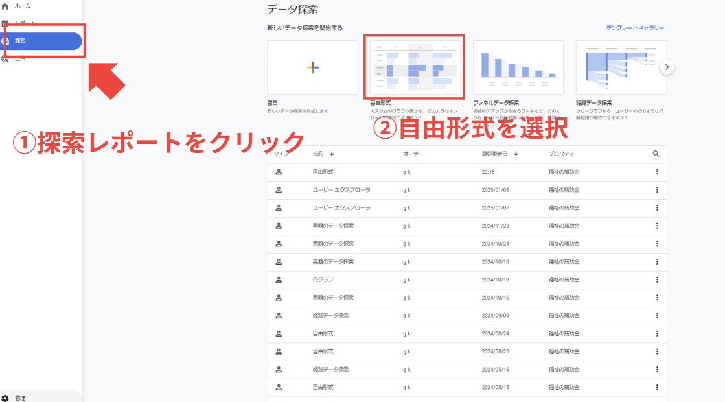Click the person type icon in the 22:15 row
The height and width of the screenshot is (402, 725).
point(279,172)
